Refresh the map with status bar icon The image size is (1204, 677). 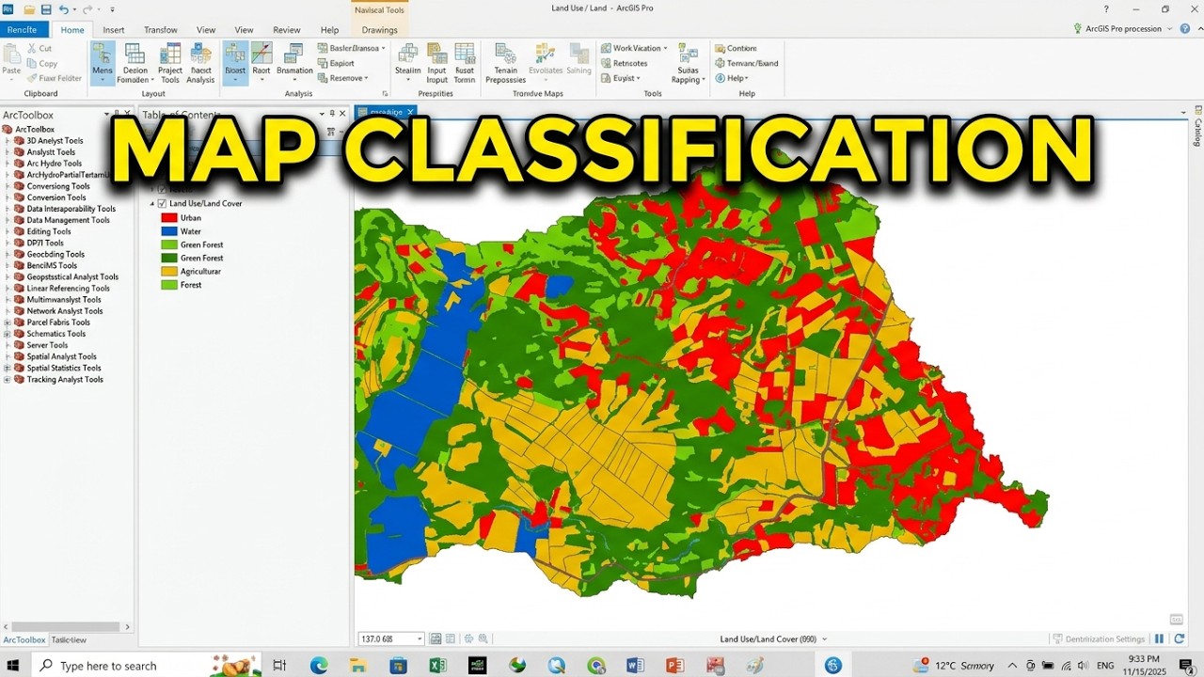point(1179,639)
